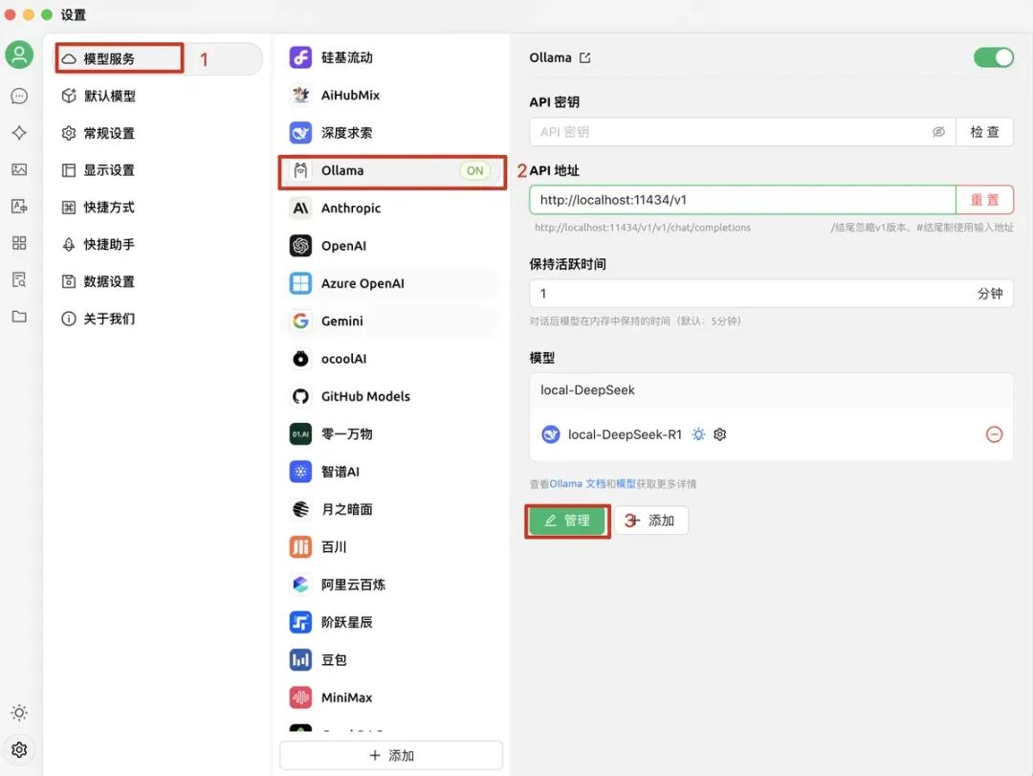Click the DeepSeek logo of local-DeepSeek-R1

click(x=551, y=434)
